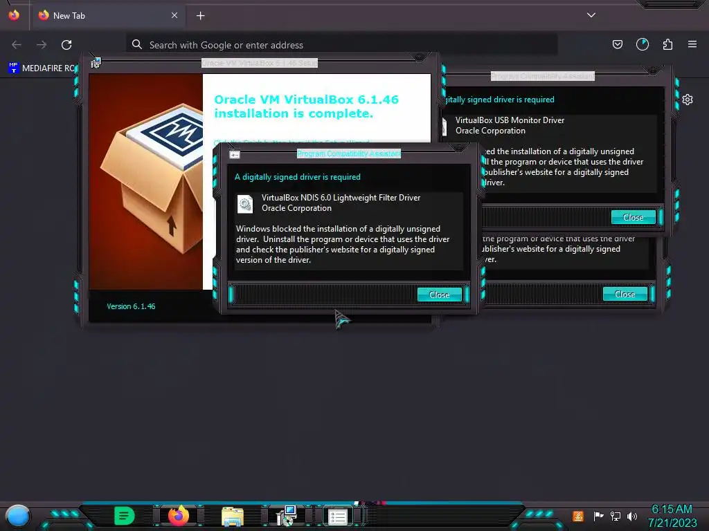Open the Firefox hamburger application menu
709x531 pixels.
pos(692,44)
